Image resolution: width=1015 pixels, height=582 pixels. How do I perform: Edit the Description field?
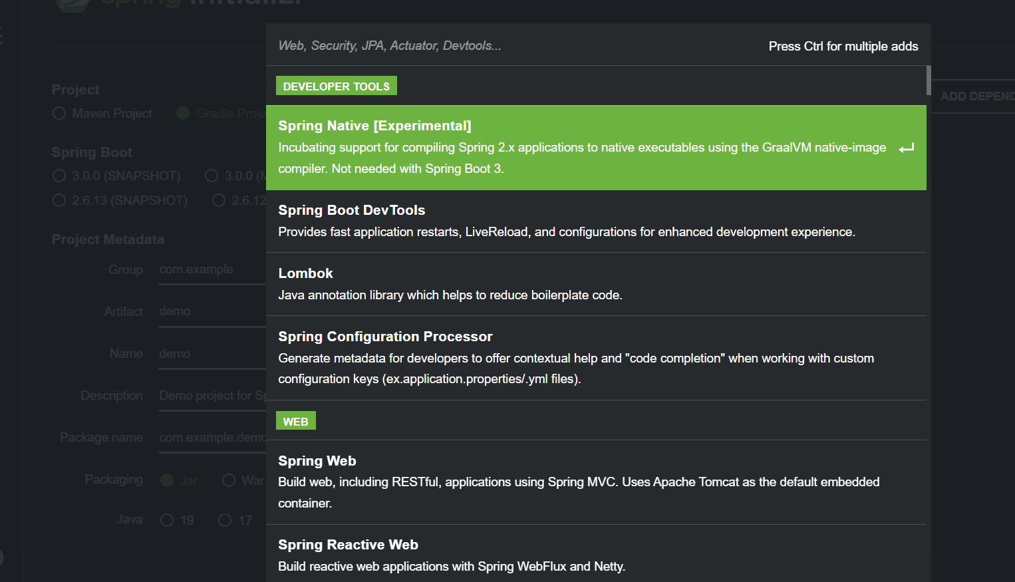212,396
